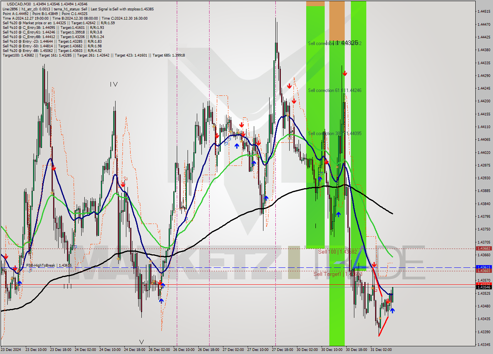The image size is (493, 354).
Task: Click the 'I I I' wave label
Action: 67,286
